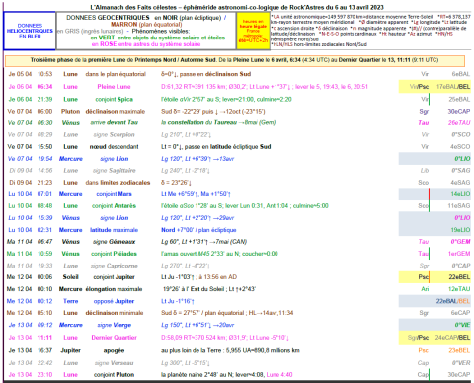Select time "21:23" in the limites zodiacales row
This screenshot has height=383, width=474.
pyautogui.click(x=44, y=183)
